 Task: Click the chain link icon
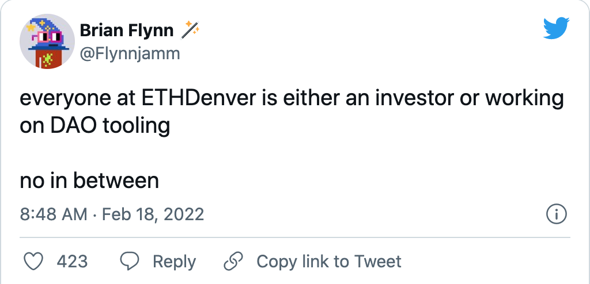[233, 262]
